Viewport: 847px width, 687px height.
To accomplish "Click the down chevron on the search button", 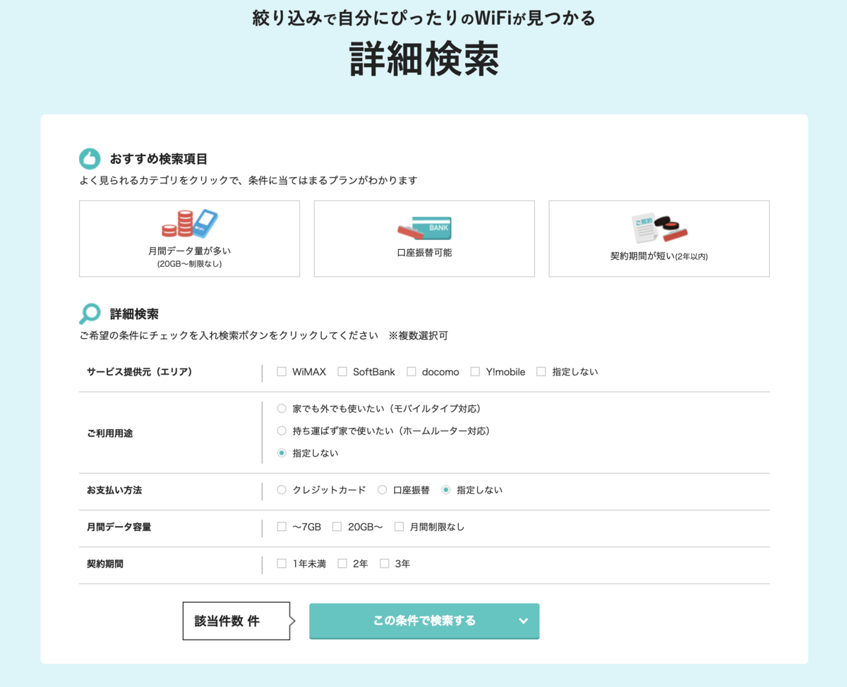I will click(523, 621).
